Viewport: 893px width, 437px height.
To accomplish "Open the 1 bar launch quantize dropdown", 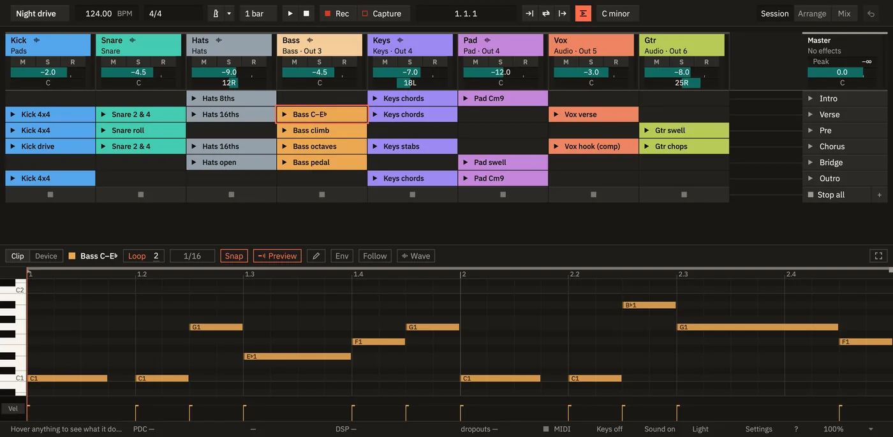I will (x=258, y=13).
